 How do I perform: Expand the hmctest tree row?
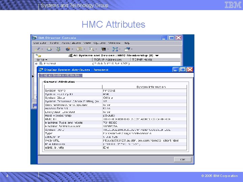point(36,64)
